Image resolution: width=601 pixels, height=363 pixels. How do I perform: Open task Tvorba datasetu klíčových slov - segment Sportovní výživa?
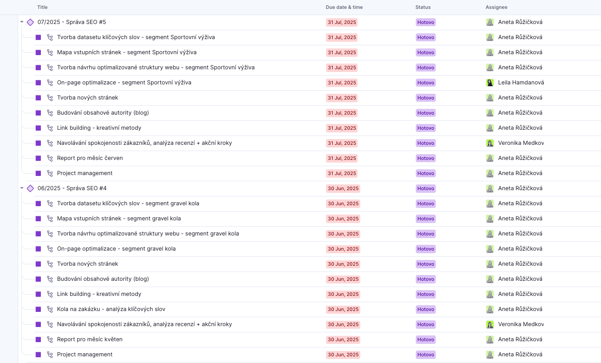pyautogui.click(x=136, y=37)
